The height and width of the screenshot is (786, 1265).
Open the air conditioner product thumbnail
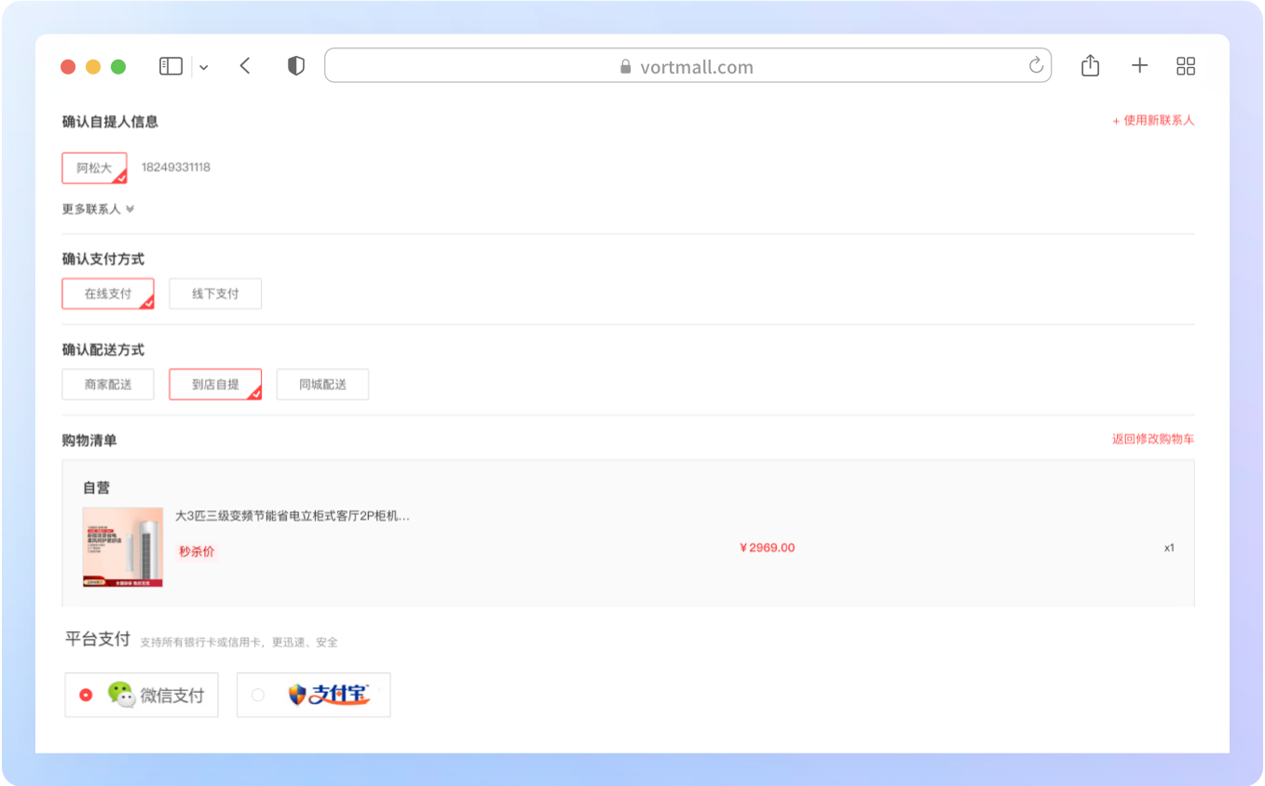click(123, 548)
